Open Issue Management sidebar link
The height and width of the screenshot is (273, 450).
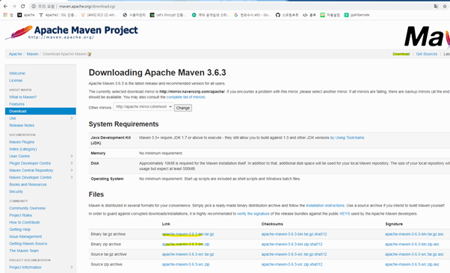point(25,236)
